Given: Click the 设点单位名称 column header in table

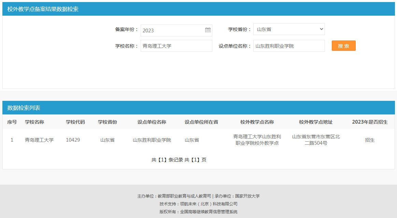Looking at the screenshot, I should point(152,122).
